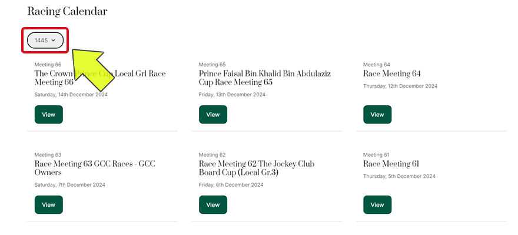Select the Friday, 13th December 2024 date
The height and width of the screenshot is (235, 518).
point(233,95)
